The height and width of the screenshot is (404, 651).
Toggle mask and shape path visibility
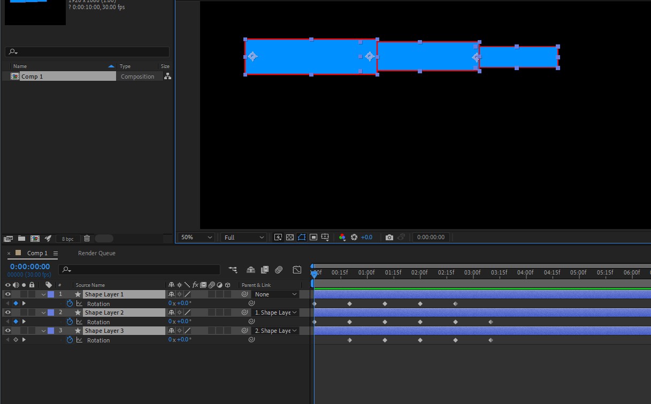pos(302,237)
